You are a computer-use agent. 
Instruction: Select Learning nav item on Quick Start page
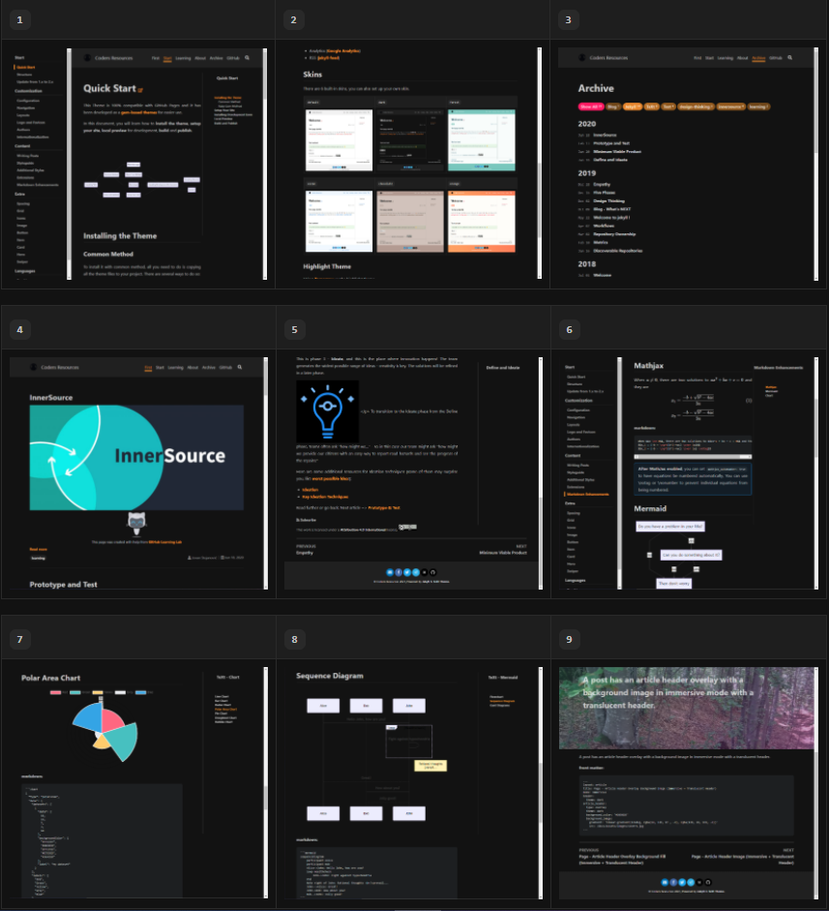point(183,58)
